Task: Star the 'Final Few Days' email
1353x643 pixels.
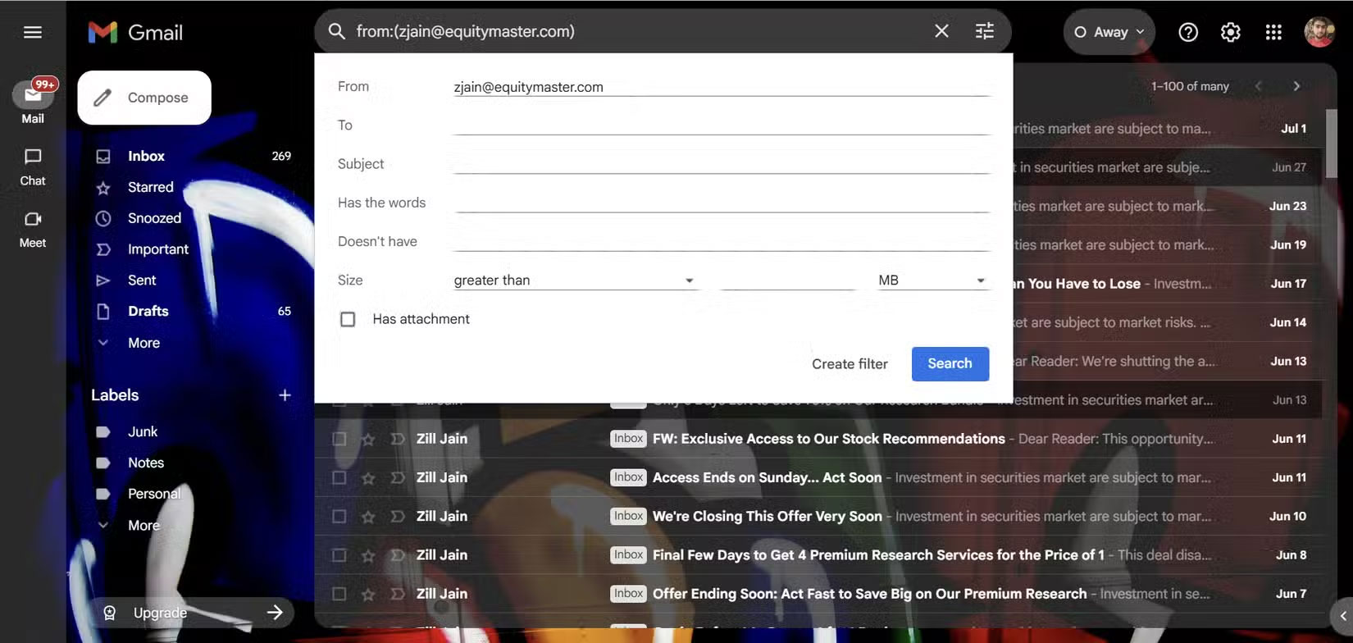Action: [x=368, y=555]
